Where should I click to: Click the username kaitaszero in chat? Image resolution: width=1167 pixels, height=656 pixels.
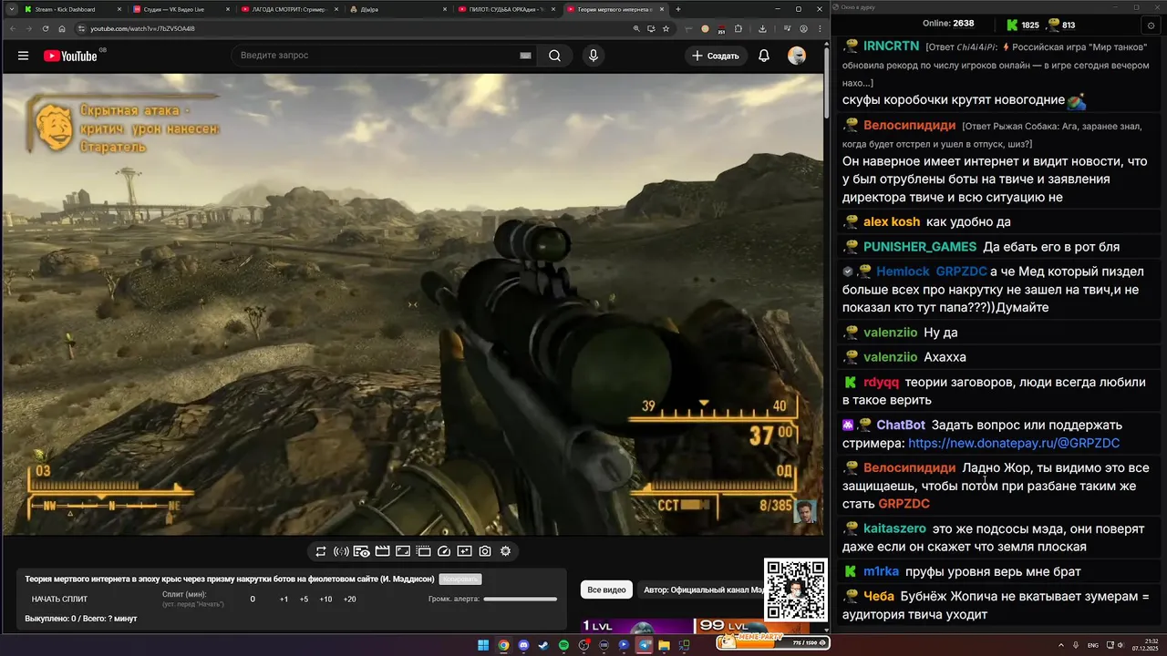[x=894, y=528]
